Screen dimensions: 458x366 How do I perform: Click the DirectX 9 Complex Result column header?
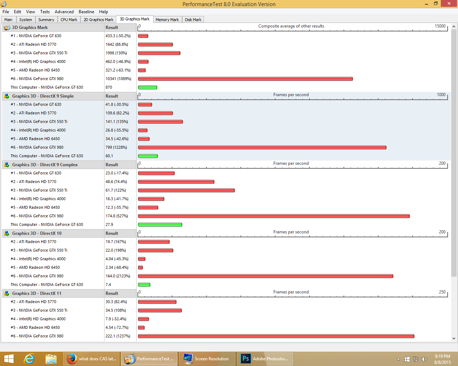(120, 165)
